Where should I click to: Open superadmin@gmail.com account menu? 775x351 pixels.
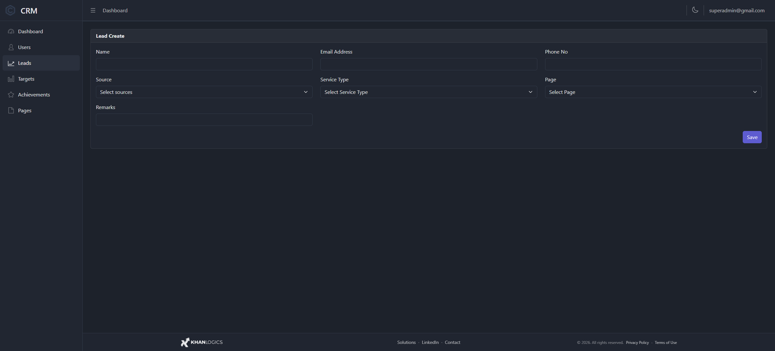(x=737, y=10)
